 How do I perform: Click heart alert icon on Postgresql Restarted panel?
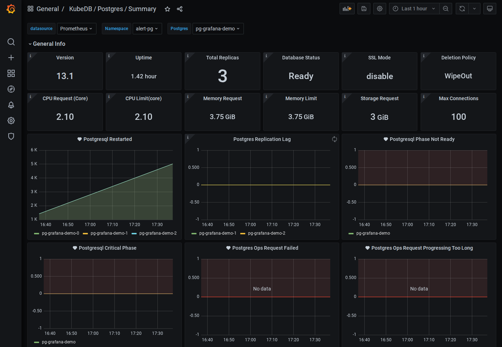(80, 139)
